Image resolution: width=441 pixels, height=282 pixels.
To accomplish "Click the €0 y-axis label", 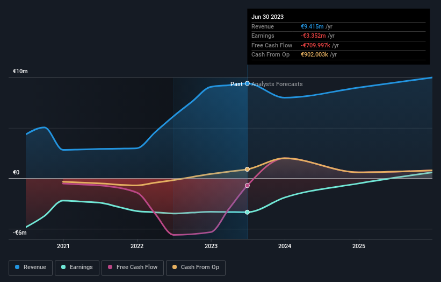I will (16, 172).
